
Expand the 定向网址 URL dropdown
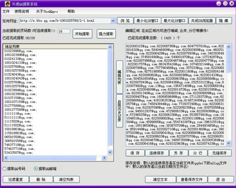point(113,21)
